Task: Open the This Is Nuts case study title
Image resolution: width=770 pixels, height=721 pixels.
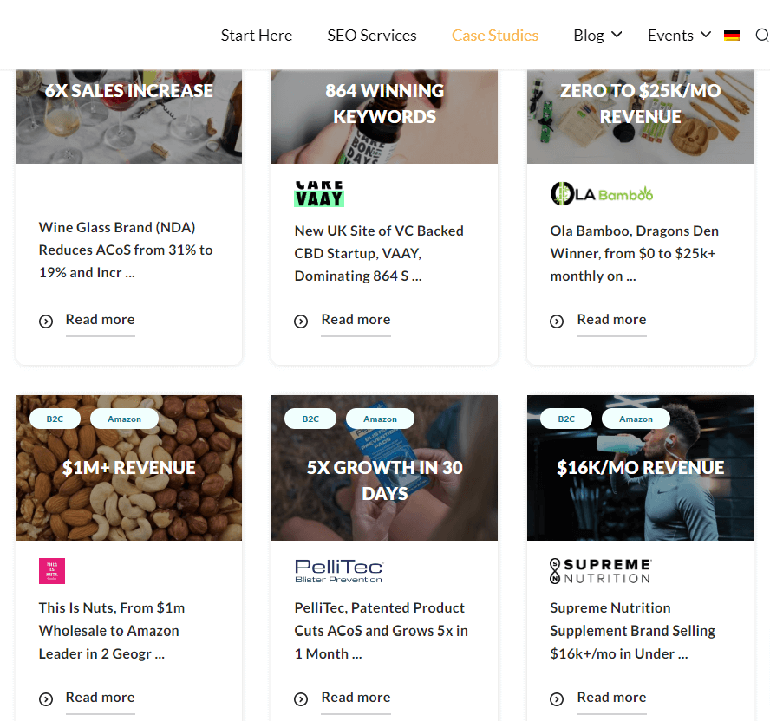Action: [112, 631]
